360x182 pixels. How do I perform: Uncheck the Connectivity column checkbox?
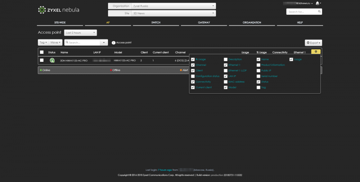[x=193, y=82]
